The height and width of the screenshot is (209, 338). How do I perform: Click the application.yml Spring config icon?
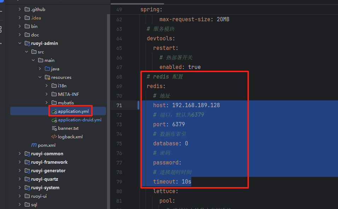[x=54, y=111]
